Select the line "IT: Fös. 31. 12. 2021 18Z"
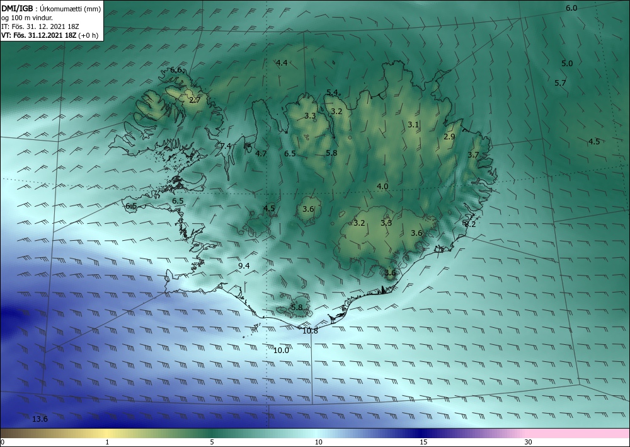Screen dimensions: 630x447 pos(40,26)
